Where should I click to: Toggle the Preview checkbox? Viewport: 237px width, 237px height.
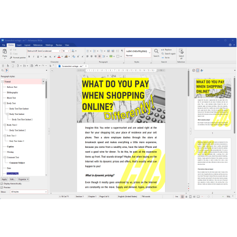[2, 187]
